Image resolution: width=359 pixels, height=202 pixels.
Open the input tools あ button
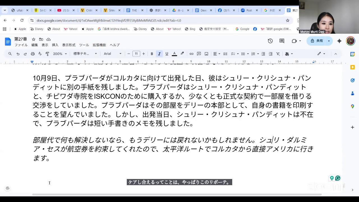289,54
